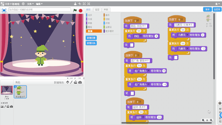Open sprite info via blue i badge

pyautogui.click(x=15, y=86)
